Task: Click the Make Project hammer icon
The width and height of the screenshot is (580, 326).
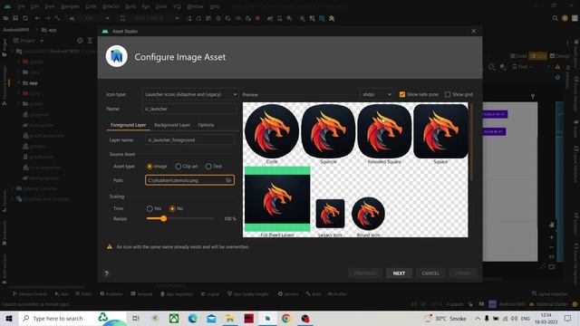Action: click(57, 18)
